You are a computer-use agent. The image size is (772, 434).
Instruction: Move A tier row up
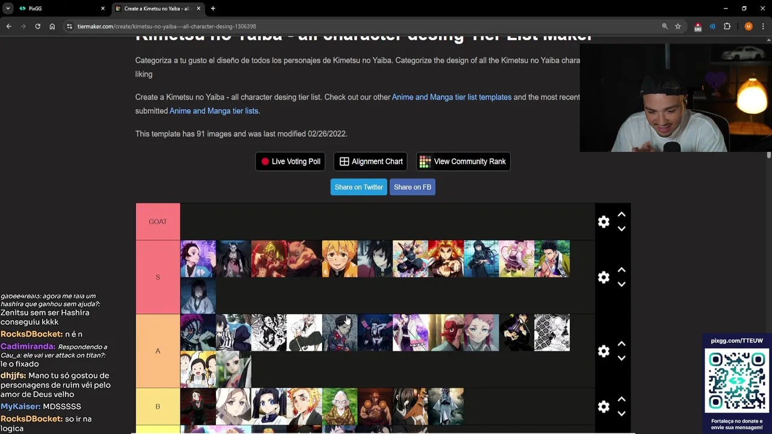[x=621, y=344]
